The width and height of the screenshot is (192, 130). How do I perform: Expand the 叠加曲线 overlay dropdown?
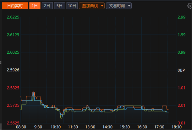point(92,6)
